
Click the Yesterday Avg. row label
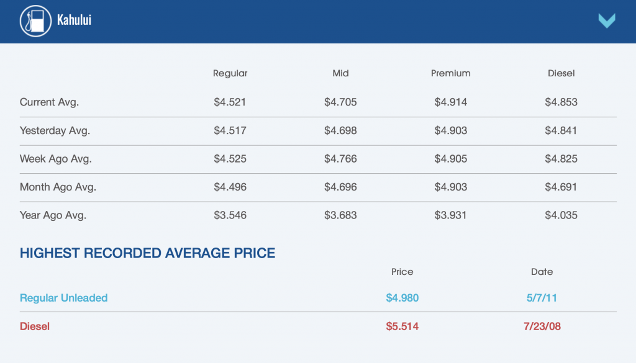(x=55, y=131)
